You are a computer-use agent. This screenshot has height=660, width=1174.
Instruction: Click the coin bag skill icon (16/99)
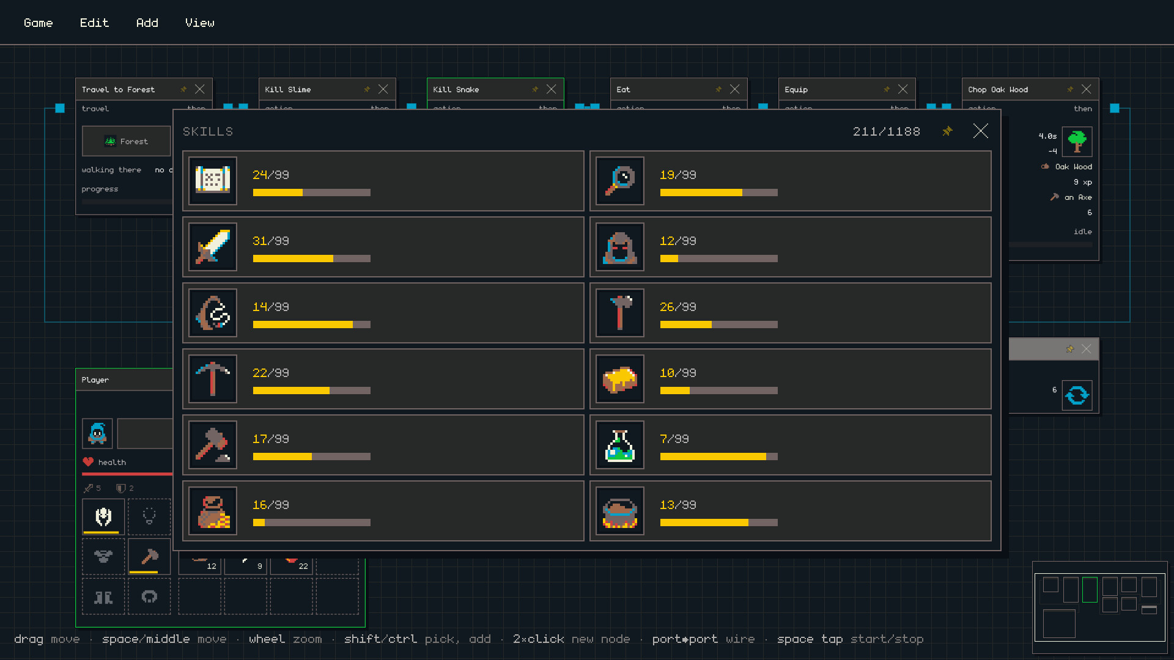[x=213, y=511]
